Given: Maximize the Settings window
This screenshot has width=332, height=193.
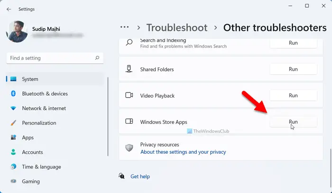Looking at the screenshot, I should [x=307, y=6].
